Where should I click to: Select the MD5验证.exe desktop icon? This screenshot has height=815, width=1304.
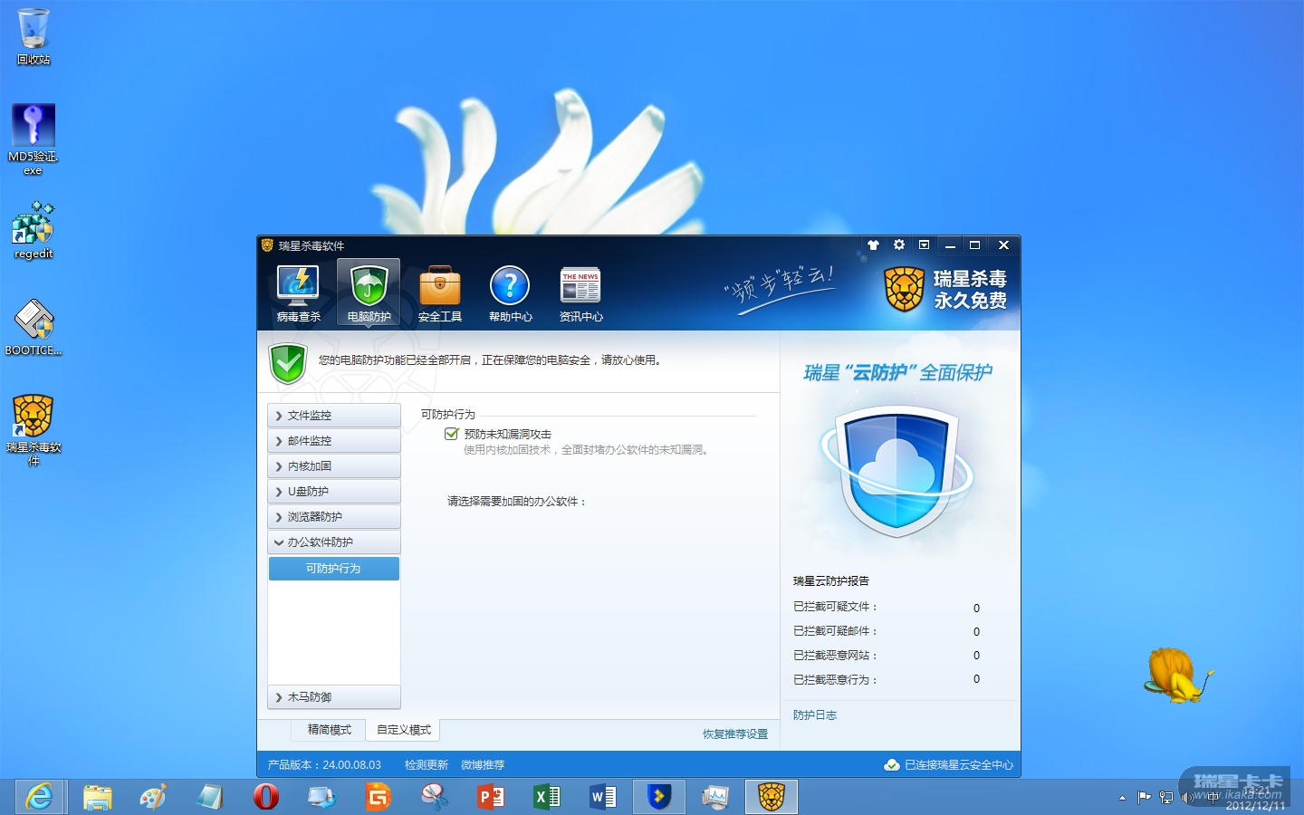pyautogui.click(x=34, y=139)
